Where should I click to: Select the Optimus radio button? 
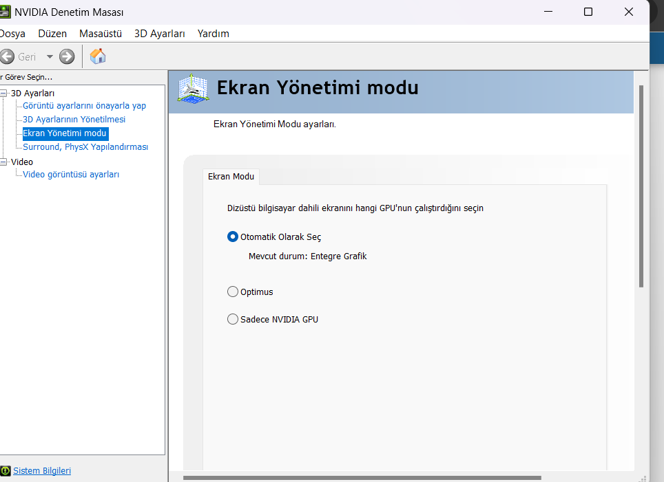point(233,292)
